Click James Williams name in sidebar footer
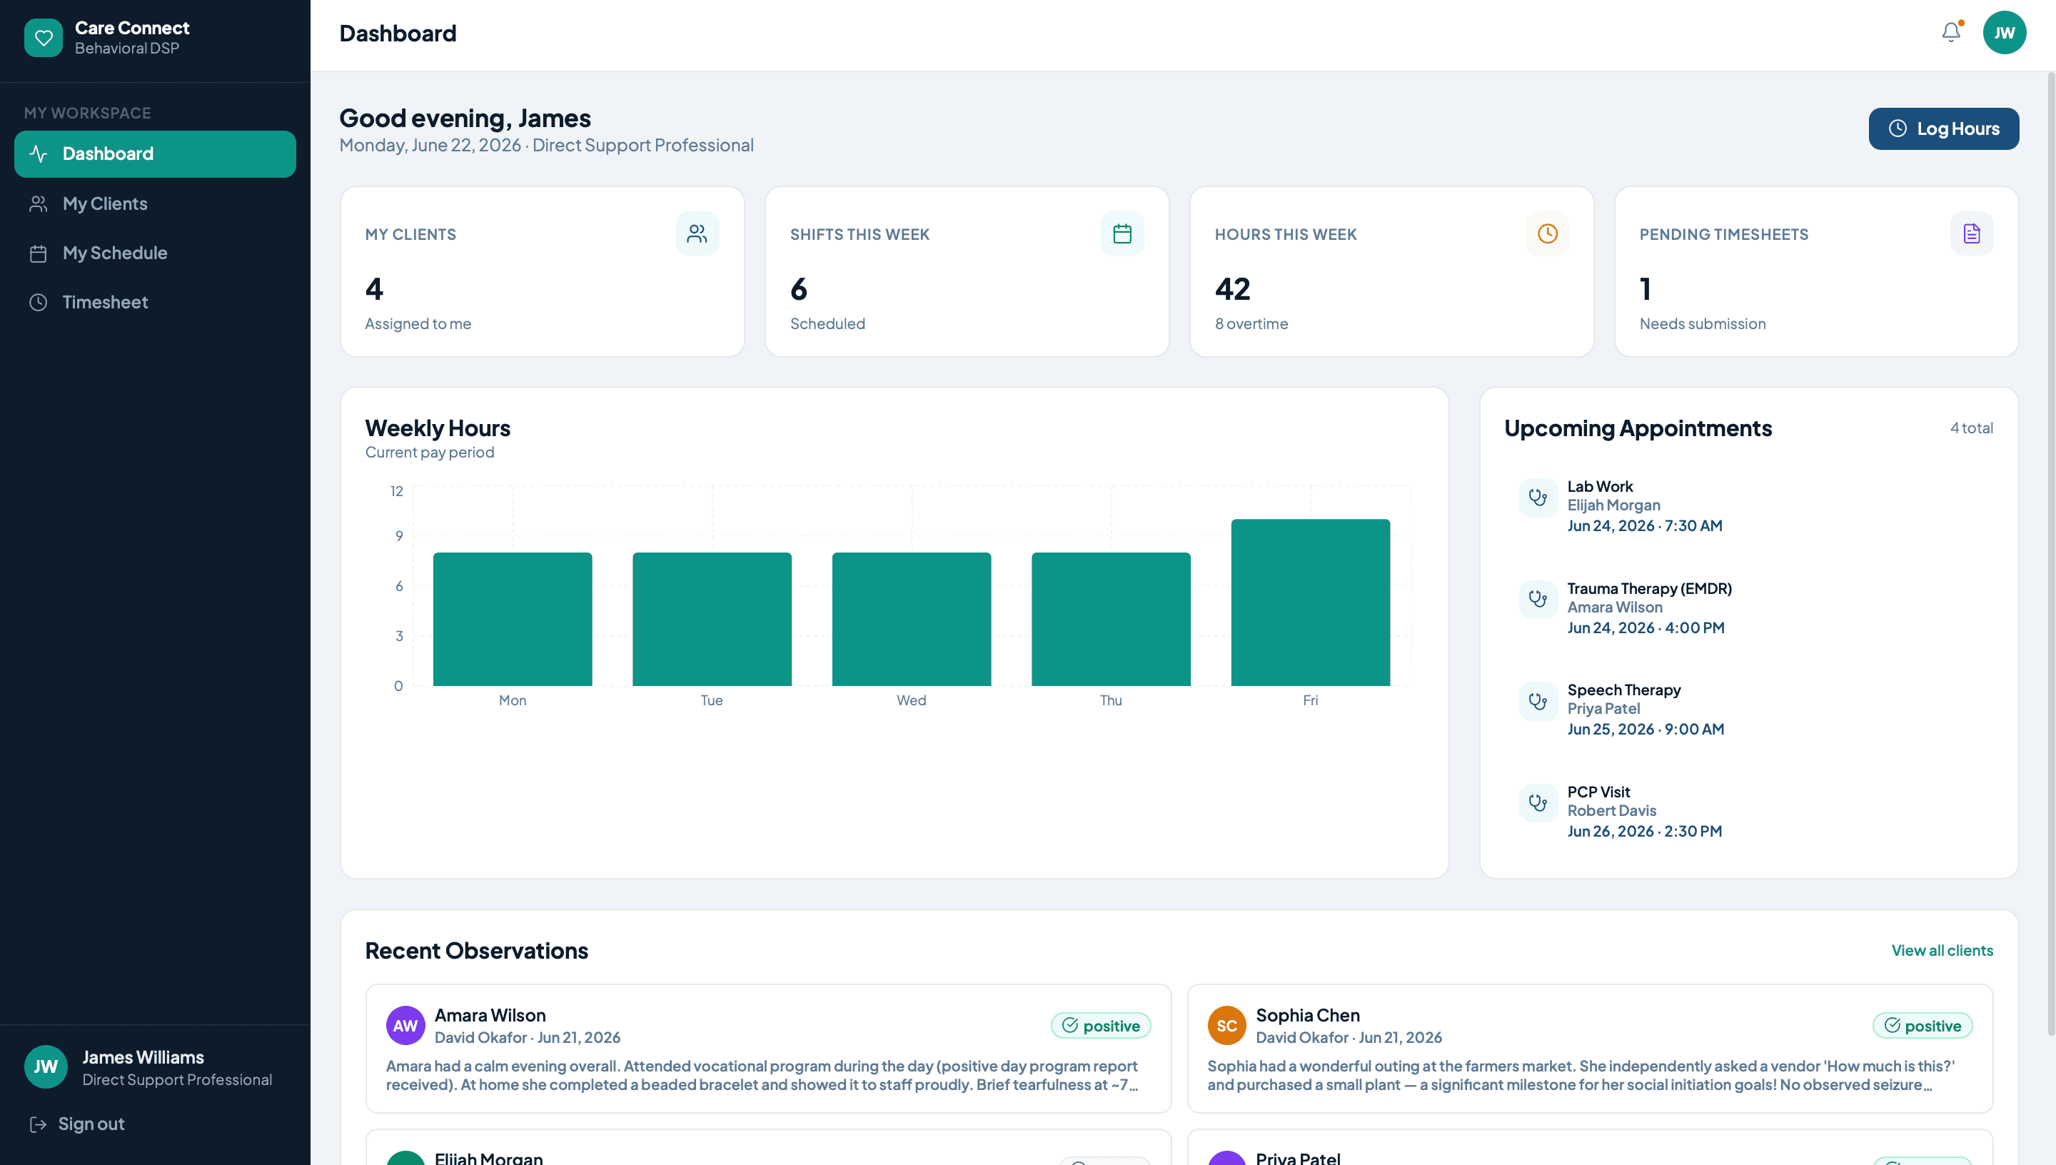The width and height of the screenshot is (2056, 1165). pyautogui.click(x=143, y=1057)
